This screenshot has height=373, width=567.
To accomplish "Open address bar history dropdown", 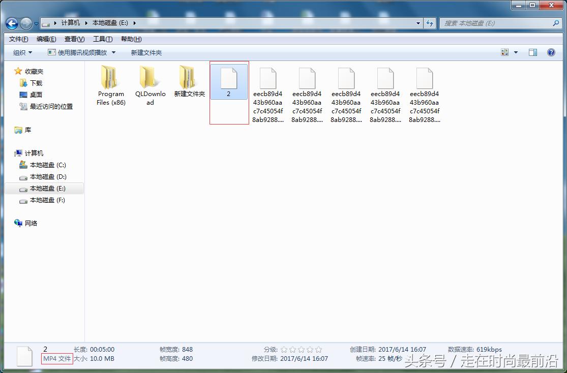I will (x=419, y=23).
